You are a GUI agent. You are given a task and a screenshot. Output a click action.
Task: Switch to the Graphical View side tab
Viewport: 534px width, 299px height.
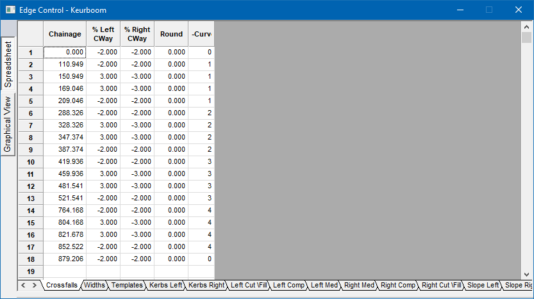pos(8,124)
